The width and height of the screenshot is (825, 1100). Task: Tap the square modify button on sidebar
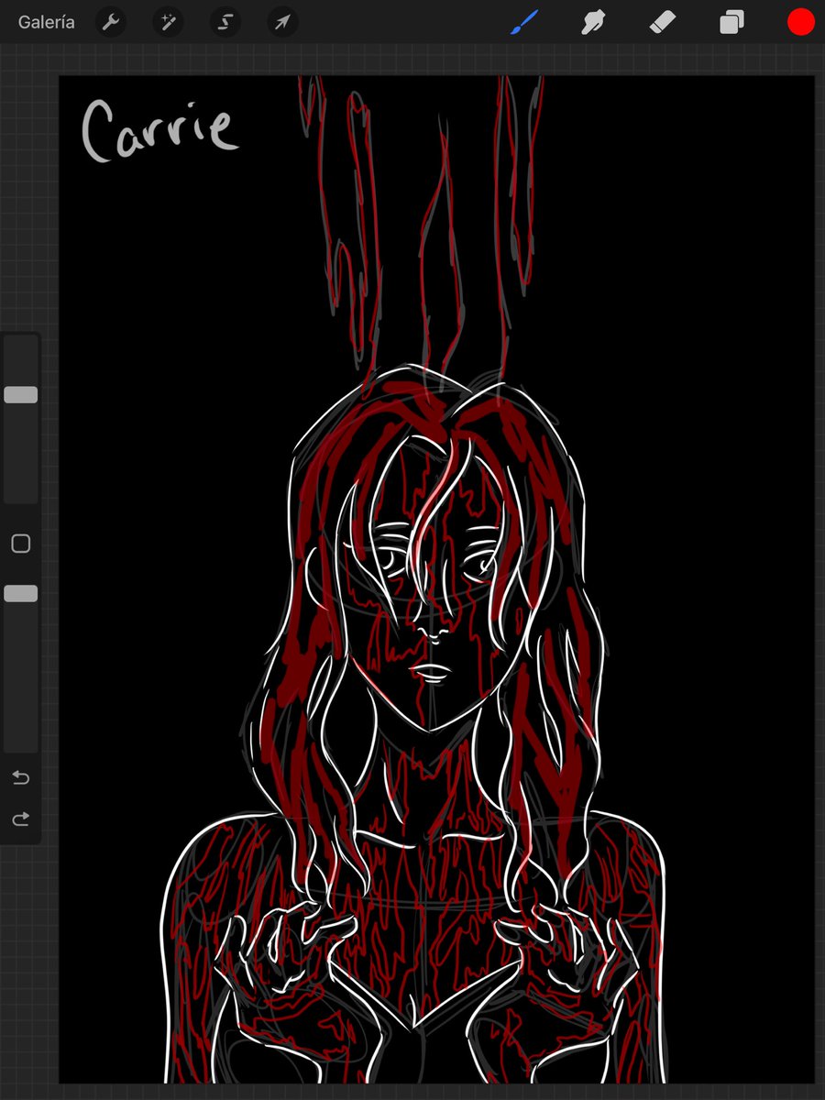(x=20, y=544)
